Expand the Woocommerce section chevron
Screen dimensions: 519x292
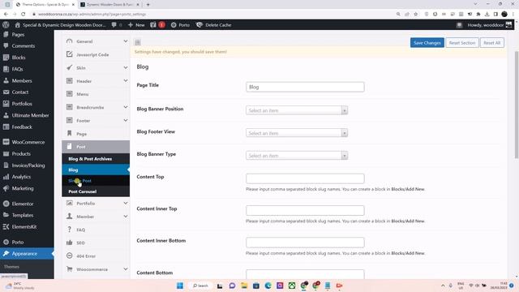[x=126, y=269]
